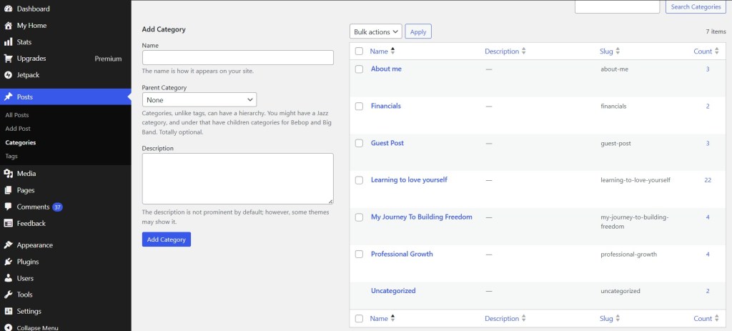Open Tools via the wrench icon

8,295
